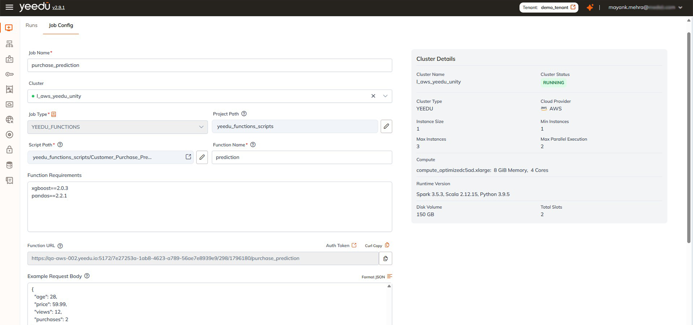Open the Auth Token link
This screenshot has height=325, width=693.
coord(341,246)
